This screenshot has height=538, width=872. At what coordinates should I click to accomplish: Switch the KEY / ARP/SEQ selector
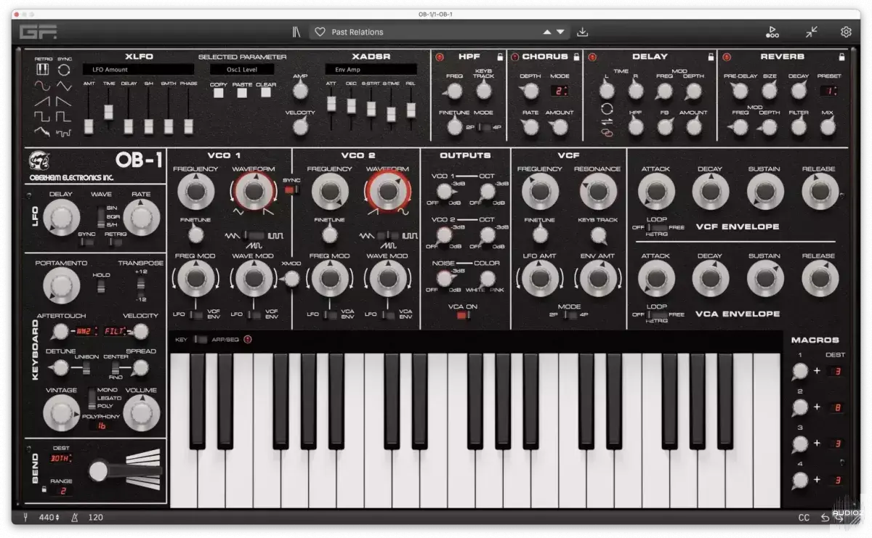coord(201,339)
